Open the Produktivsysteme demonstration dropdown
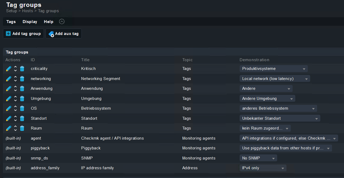This screenshot has width=344, height=178. (273, 69)
